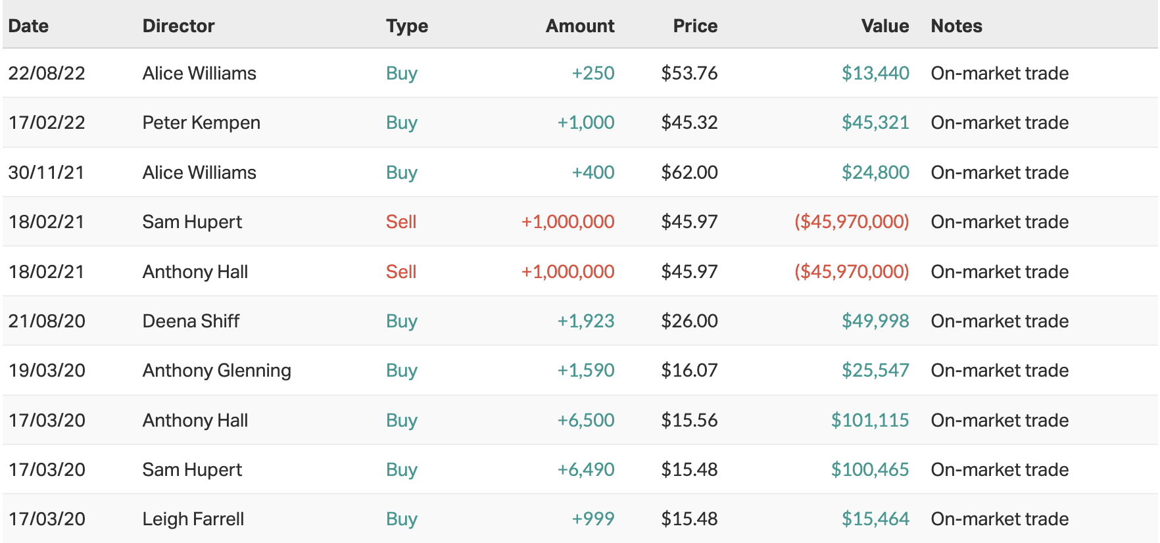Click the $16.07 price cell

(x=689, y=370)
